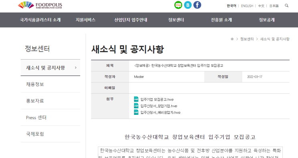Click article heading 창업보육센터 입주기업 모집공고
The image size is (298, 158).
click(x=214, y=137)
